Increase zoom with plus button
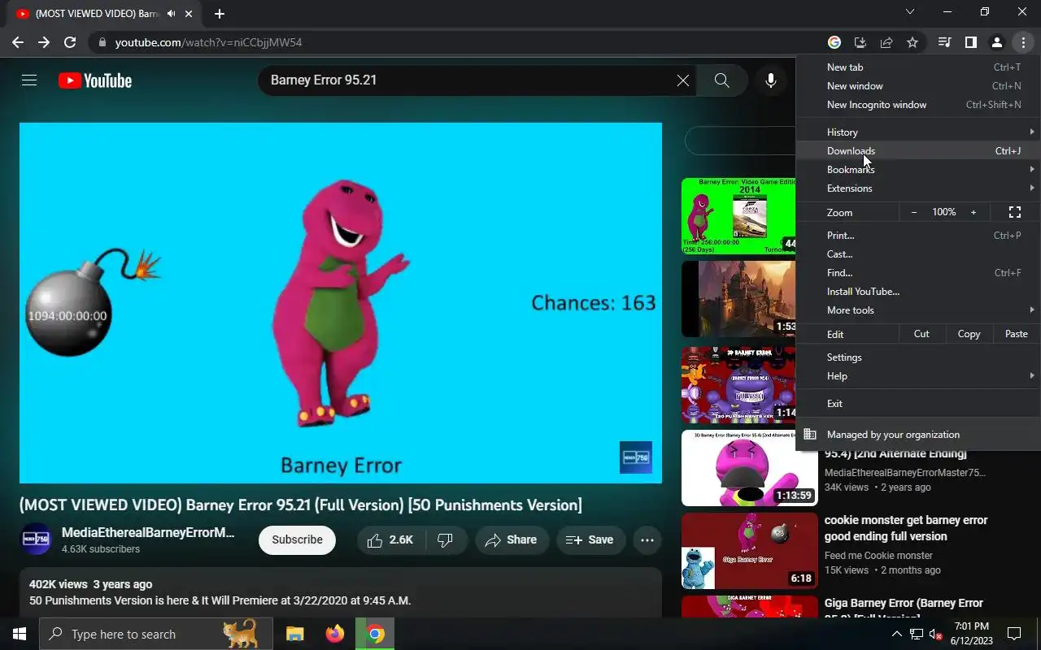 click(x=973, y=212)
